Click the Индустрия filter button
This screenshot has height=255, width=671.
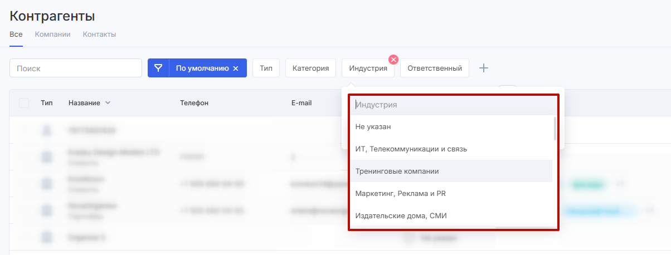[368, 68]
